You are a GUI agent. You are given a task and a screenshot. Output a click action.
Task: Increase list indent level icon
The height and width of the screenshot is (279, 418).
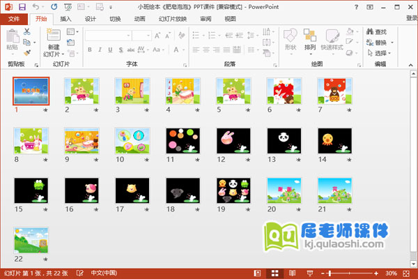coord(240,36)
